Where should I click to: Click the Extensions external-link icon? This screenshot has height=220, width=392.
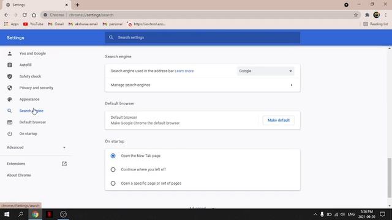click(64, 164)
